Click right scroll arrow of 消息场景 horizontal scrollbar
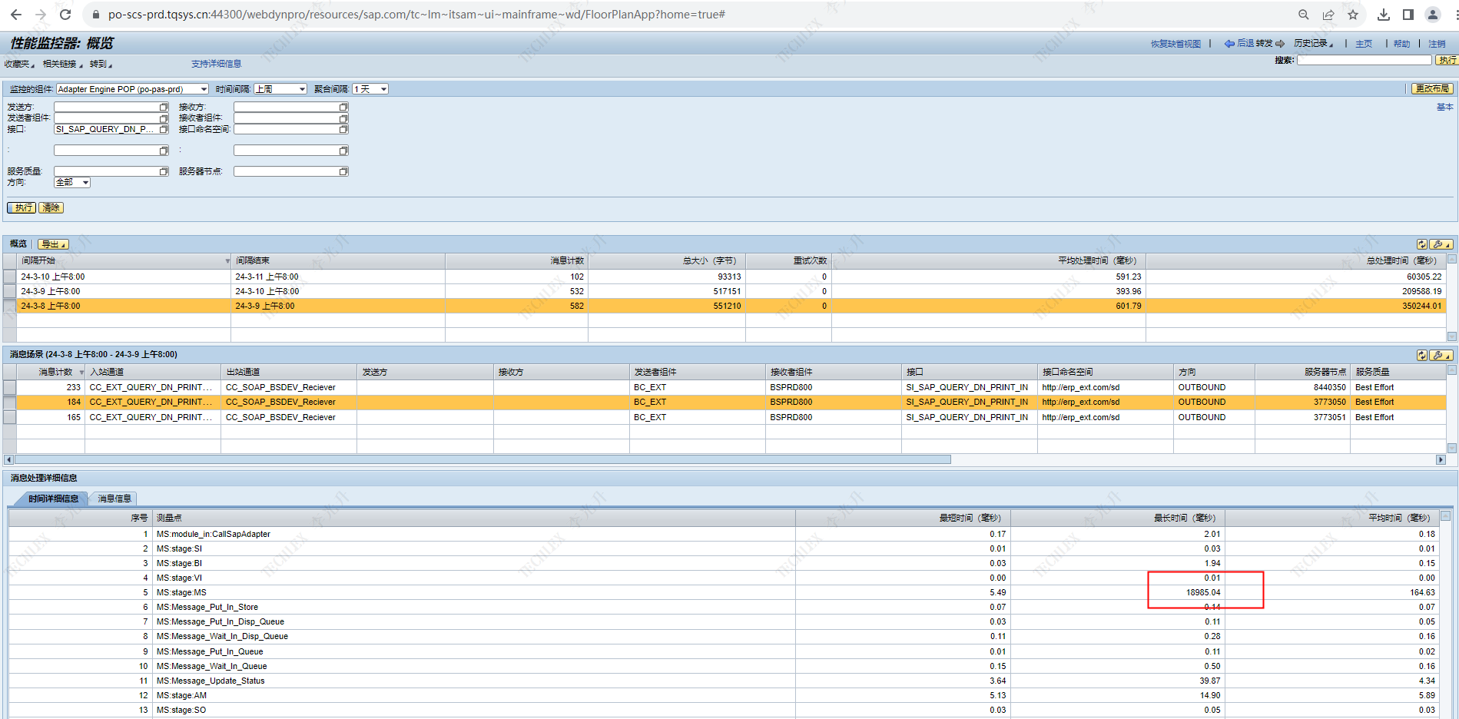Viewport: 1459px width, 719px height. pyautogui.click(x=1441, y=459)
